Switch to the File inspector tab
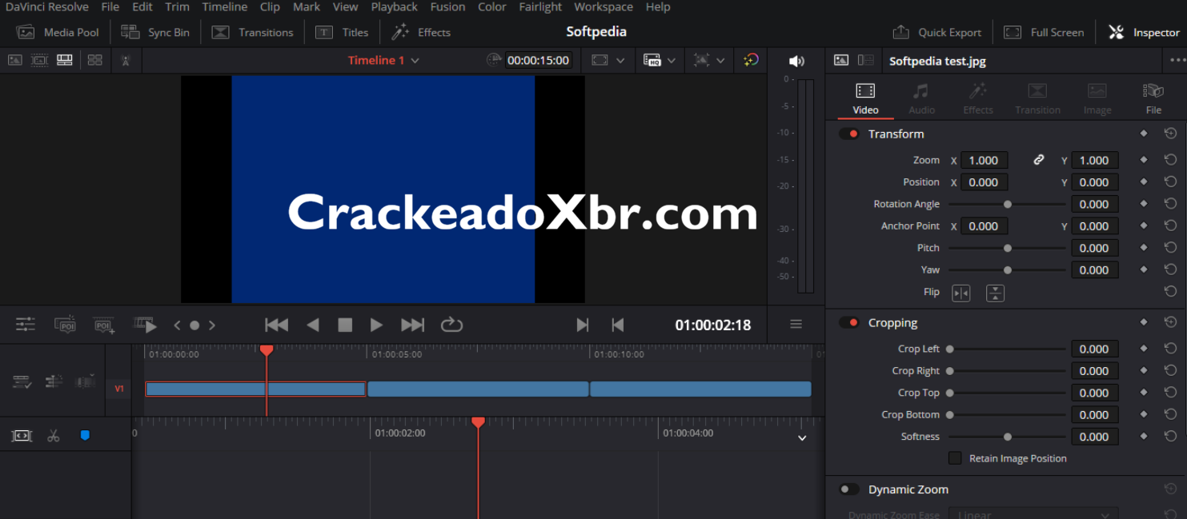This screenshot has width=1187, height=519. click(x=1153, y=98)
